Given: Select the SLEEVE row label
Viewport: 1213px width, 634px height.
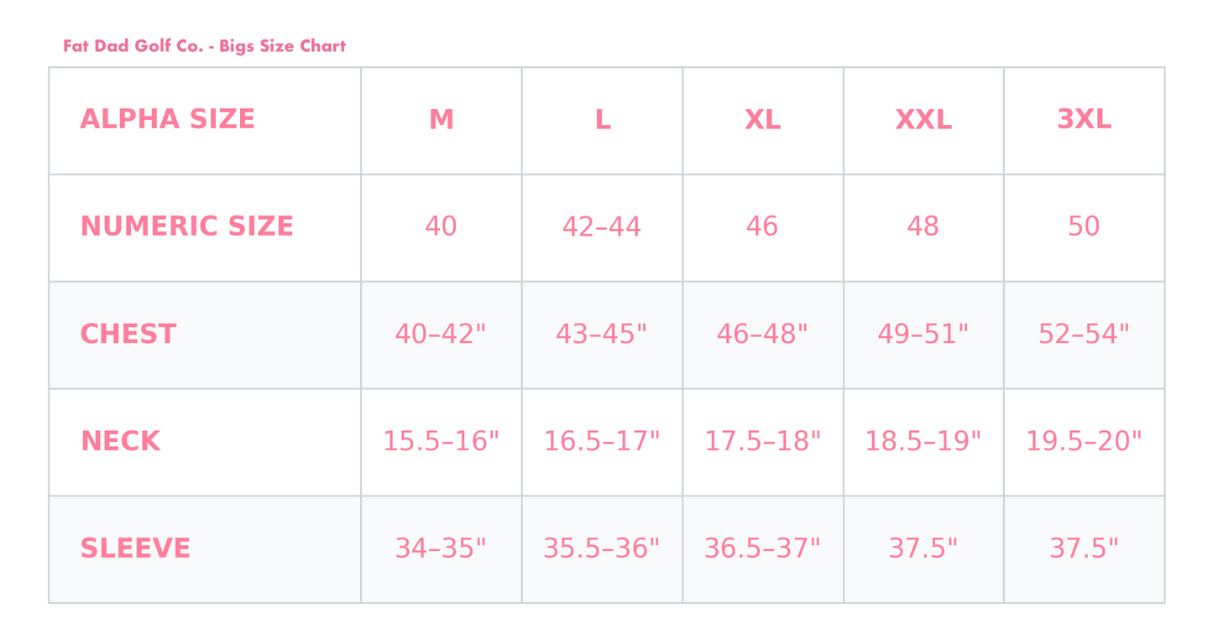Looking at the screenshot, I should point(135,548).
